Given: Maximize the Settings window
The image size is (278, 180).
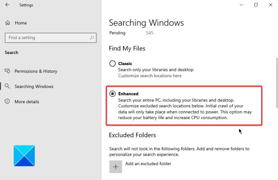Looking at the screenshot, I should coord(256,5).
